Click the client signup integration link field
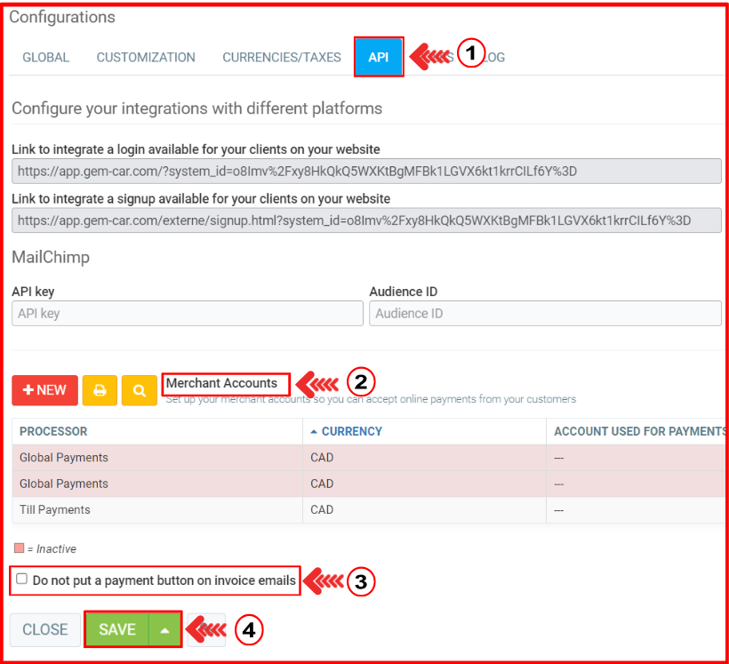Viewport: 729px width, 664px height. click(365, 220)
